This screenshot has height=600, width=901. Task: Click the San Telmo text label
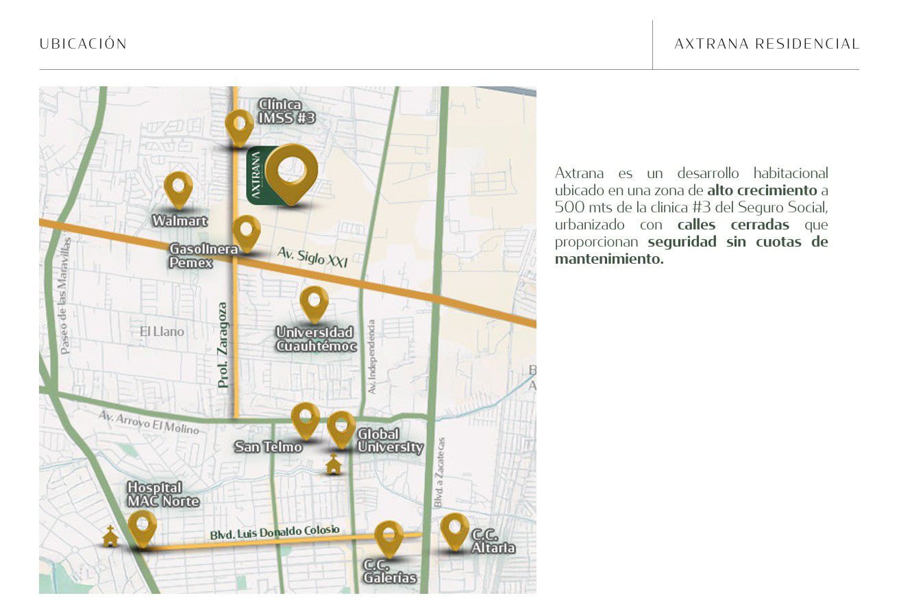coord(268,447)
